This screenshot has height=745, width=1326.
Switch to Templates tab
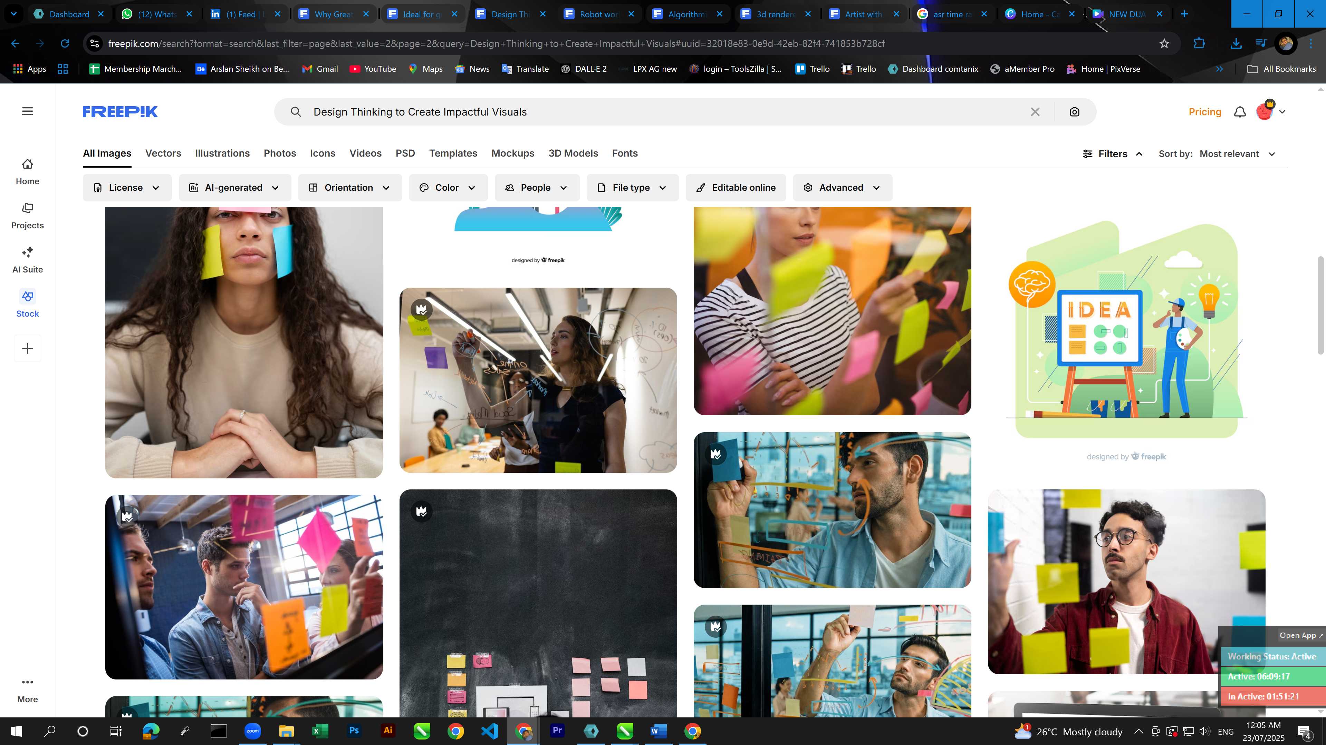click(x=453, y=153)
